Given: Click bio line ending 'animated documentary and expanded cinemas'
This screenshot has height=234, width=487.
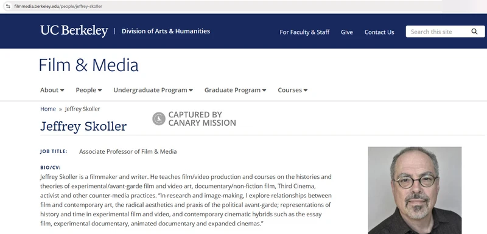Looking at the screenshot, I should 152,224.
